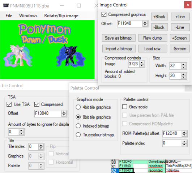Click the Load raw button
Screen dimensions: 192x173
153,49
